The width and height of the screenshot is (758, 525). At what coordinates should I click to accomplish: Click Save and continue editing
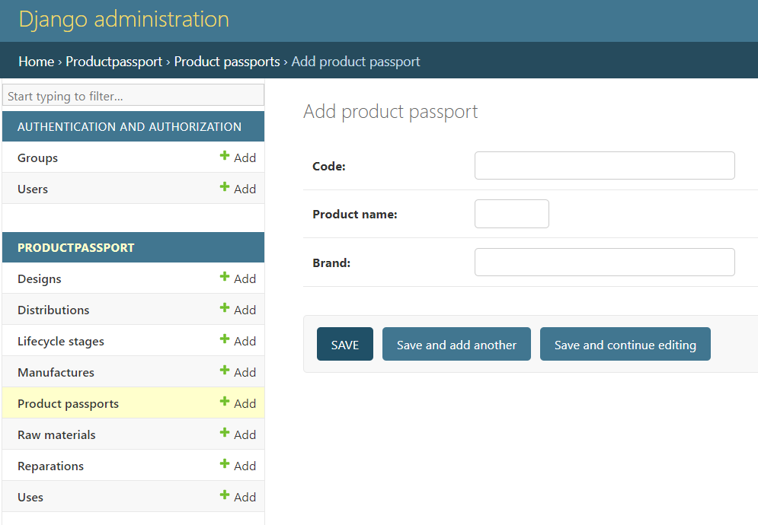(x=625, y=345)
